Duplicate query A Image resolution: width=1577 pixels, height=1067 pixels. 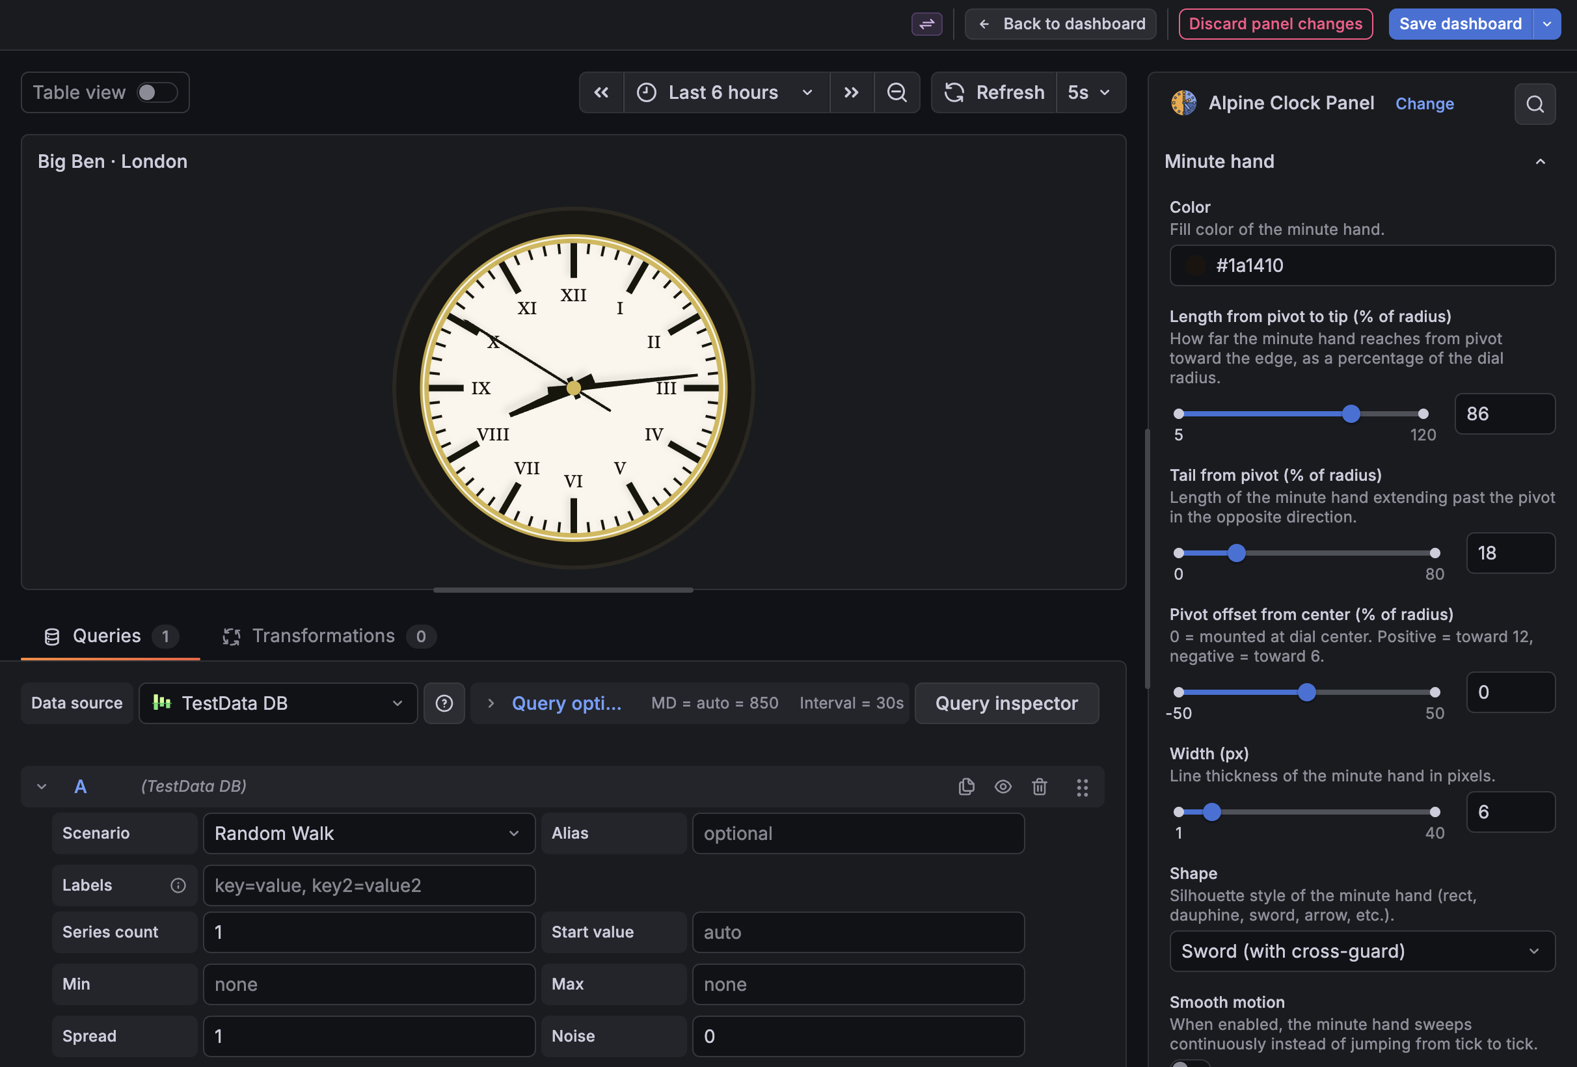(966, 787)
